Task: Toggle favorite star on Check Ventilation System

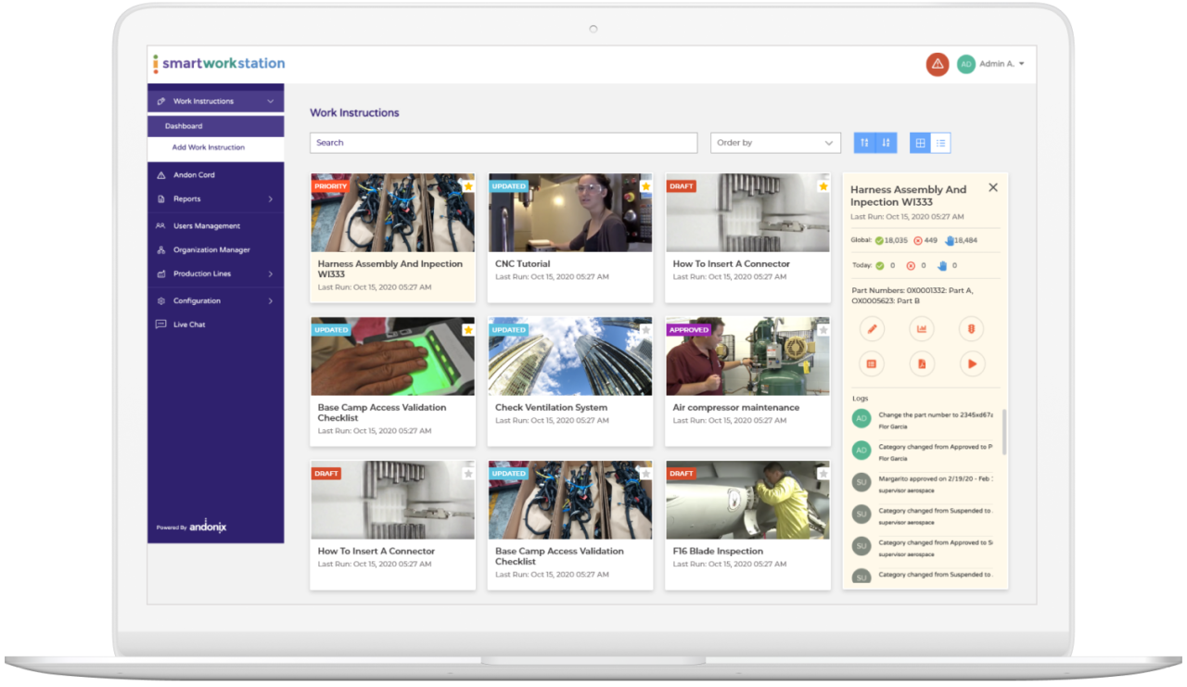Action: coord(645,330)
